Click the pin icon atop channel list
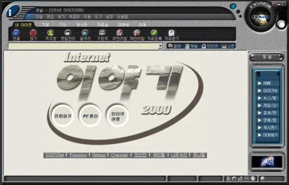289x185 pixels. (258, 74)
